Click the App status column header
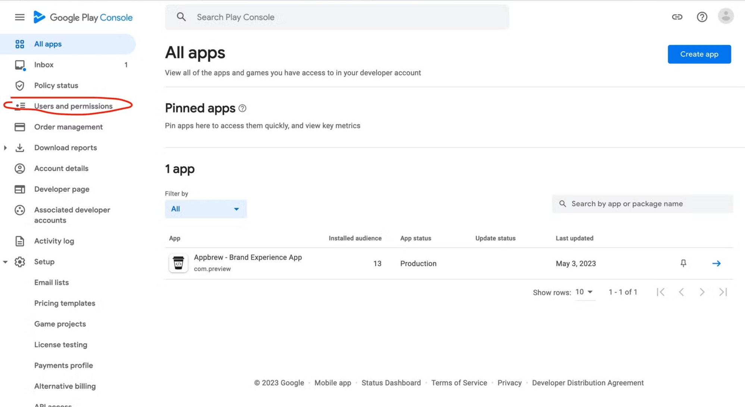Screen dimensions: 745x407 (416, 238)
